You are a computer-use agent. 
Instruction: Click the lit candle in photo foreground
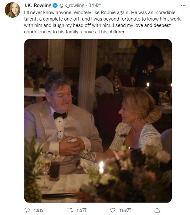click(102, 168)
